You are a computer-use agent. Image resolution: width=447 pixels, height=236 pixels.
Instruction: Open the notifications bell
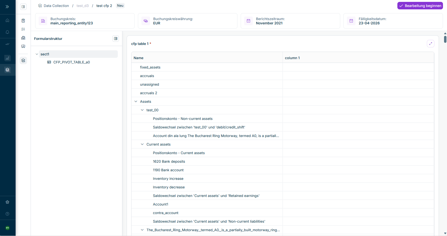(8, 32)
